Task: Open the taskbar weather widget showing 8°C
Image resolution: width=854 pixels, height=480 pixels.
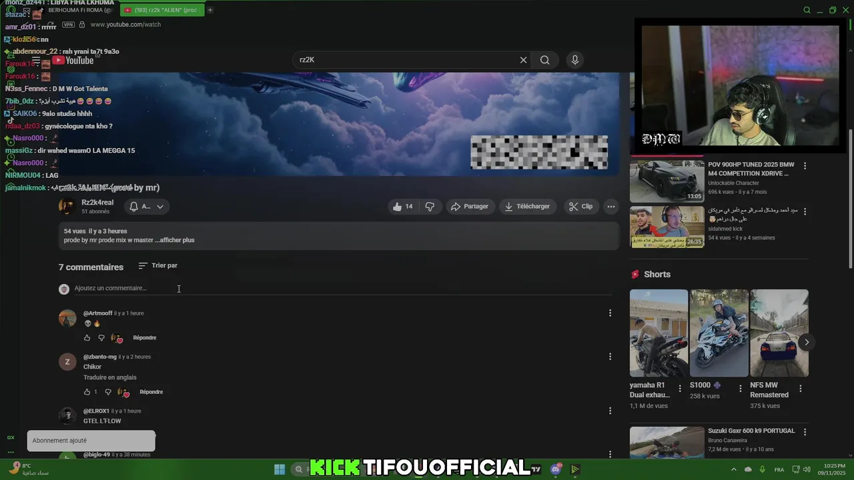Action: pos(29,469)
